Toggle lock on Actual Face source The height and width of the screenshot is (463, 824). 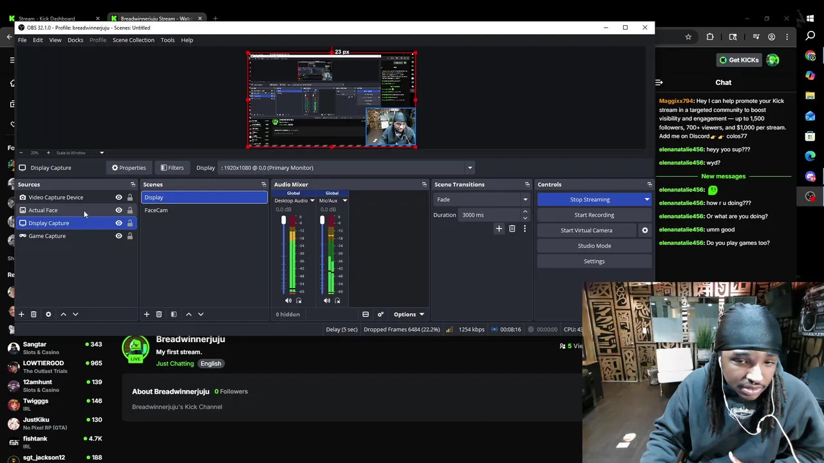point(130,210)
